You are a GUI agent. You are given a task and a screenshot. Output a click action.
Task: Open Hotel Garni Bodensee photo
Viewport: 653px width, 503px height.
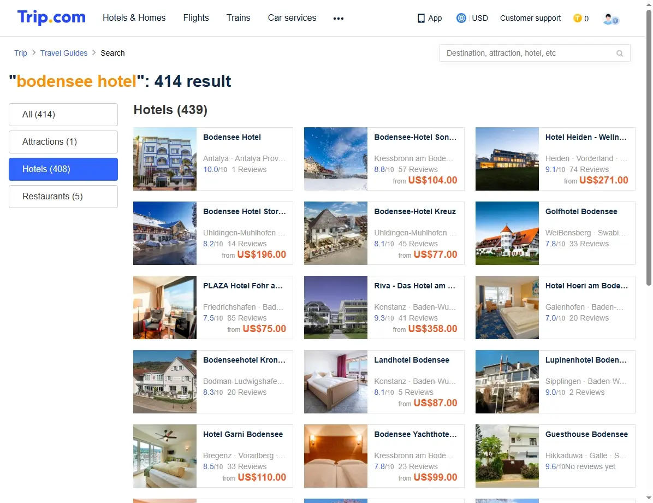tap(165, 455)
